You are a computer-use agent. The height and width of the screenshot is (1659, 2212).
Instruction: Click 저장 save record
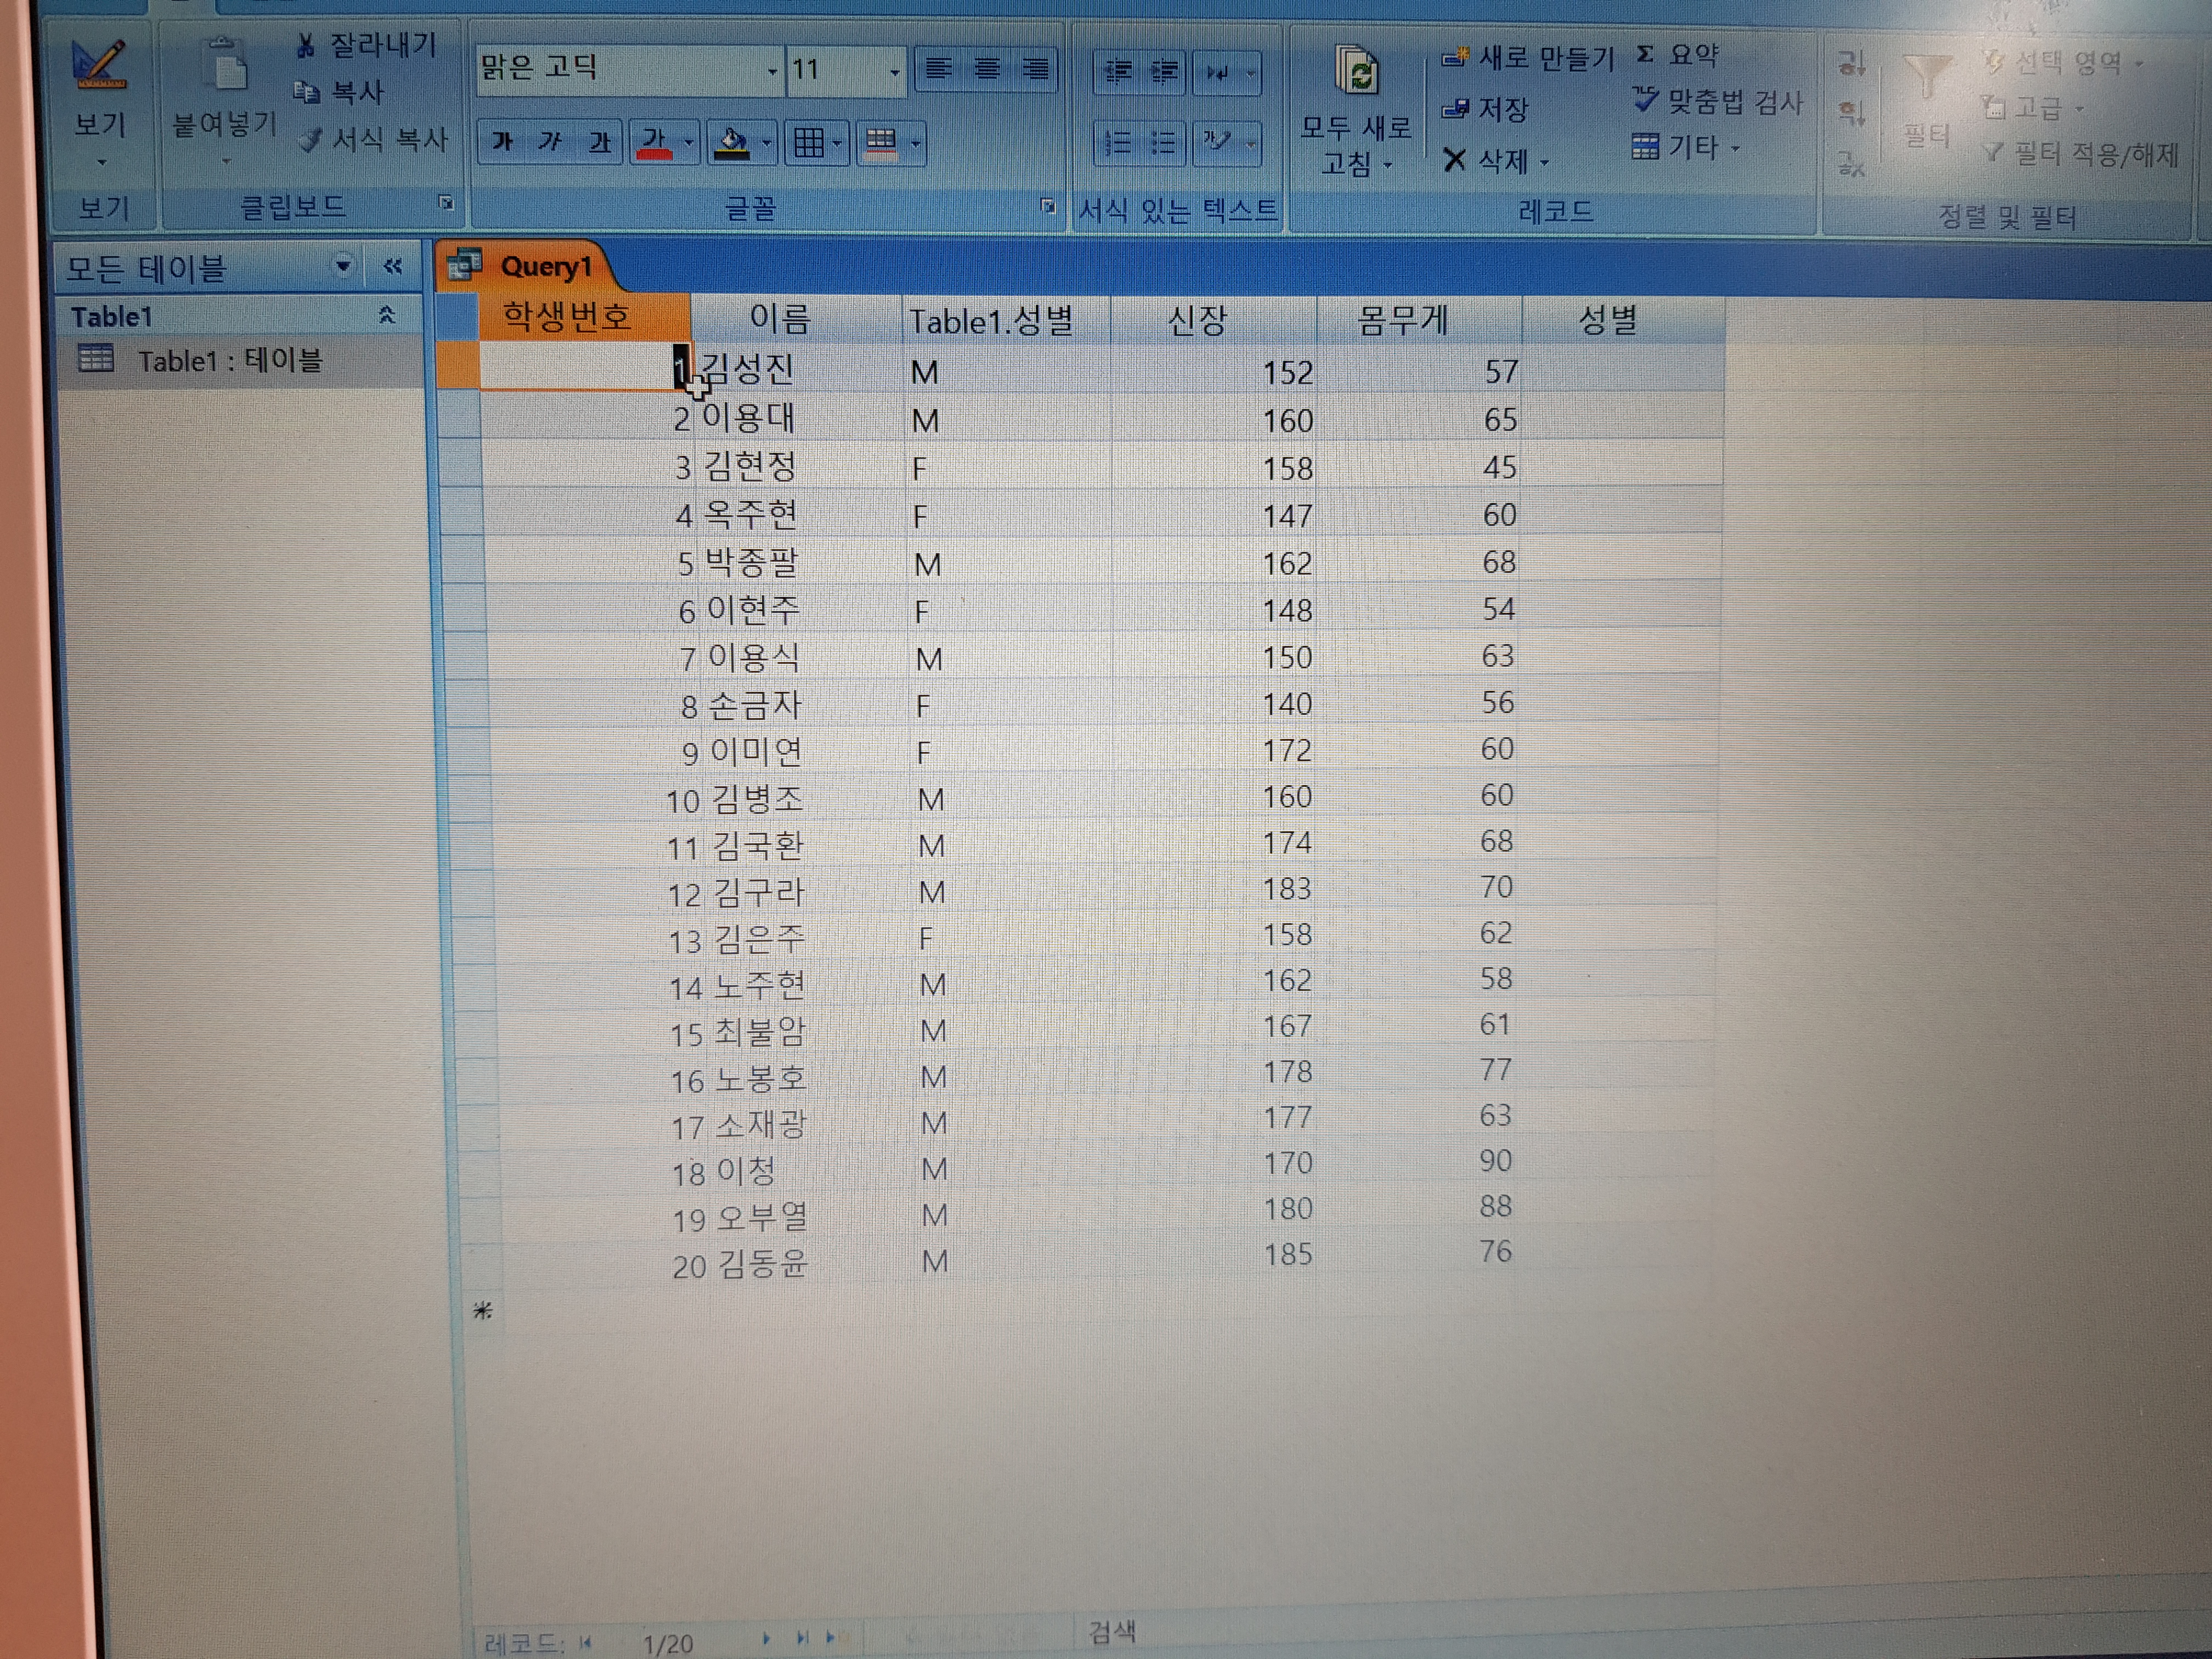1484,108
